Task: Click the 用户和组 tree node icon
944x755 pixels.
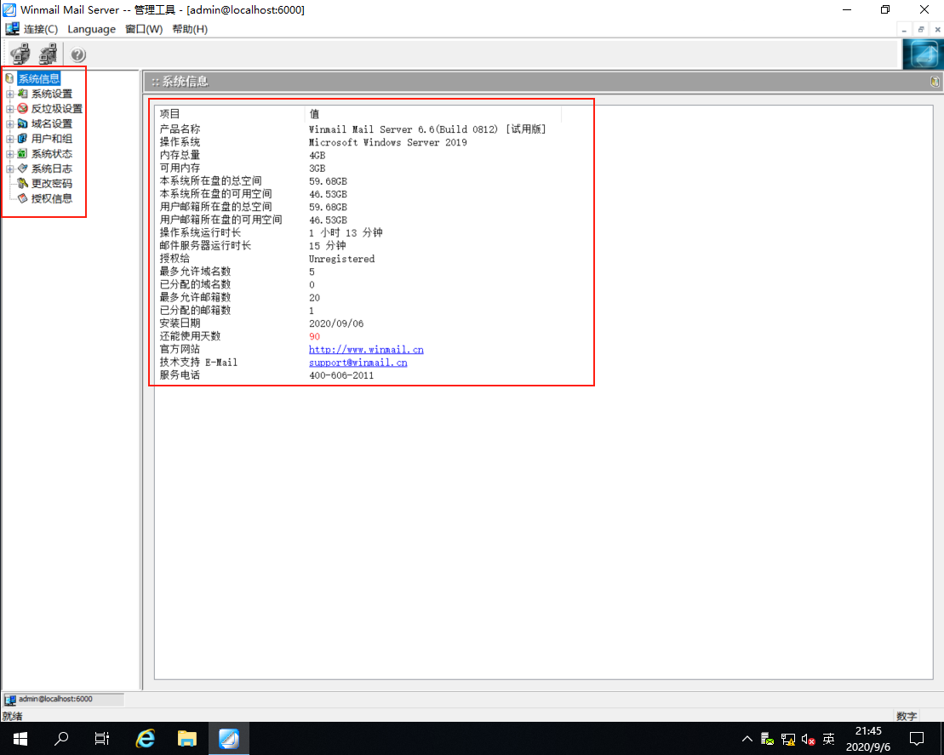Action: [22, 139]
